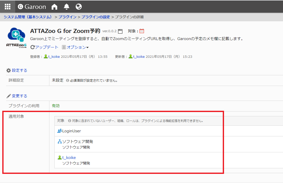Click the Garoon logo in header
283x183 pixels.
pos(32,7)
